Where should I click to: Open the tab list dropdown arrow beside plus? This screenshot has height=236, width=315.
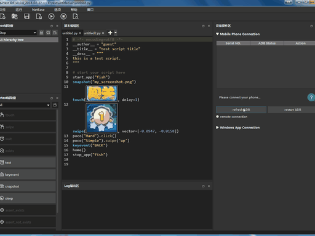[116, 33]
